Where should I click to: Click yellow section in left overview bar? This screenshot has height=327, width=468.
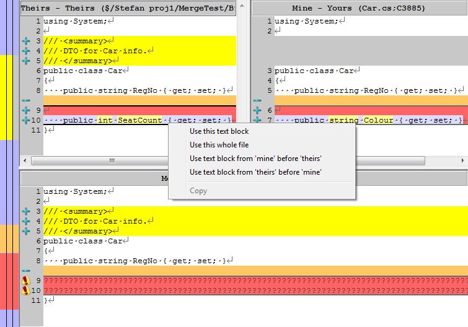(x=6, y=97)
